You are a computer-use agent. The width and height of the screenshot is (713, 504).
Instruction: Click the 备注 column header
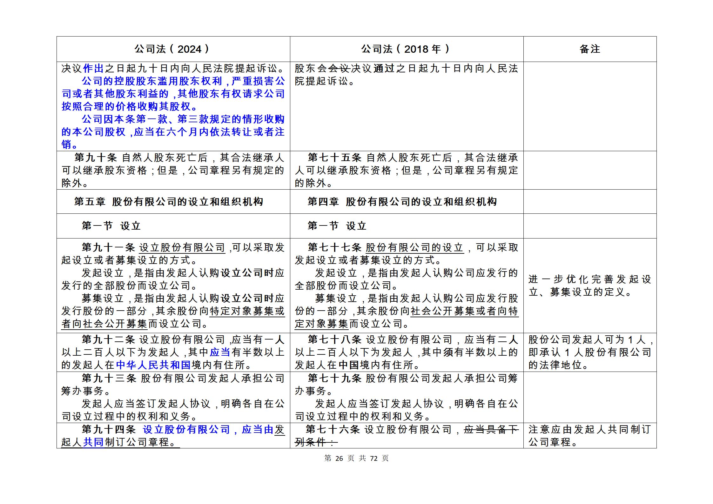pyautogui.click(x=589, y=49)
